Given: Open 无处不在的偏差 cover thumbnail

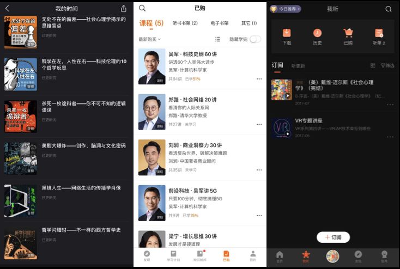Looking at the screenshot, I should click(x=21, y=32).
